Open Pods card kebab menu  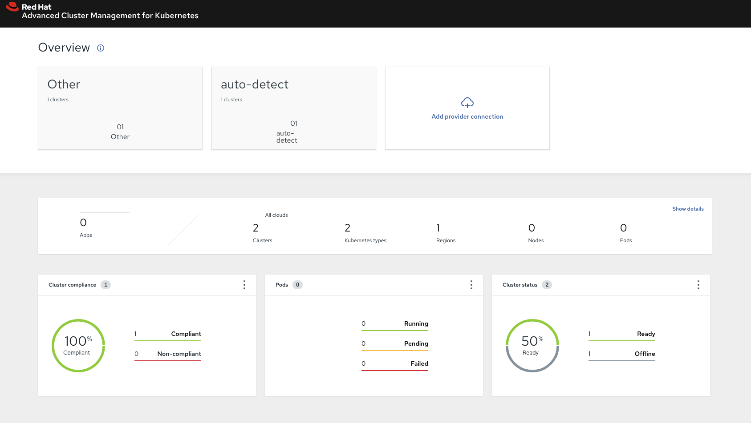pos(471,285)
